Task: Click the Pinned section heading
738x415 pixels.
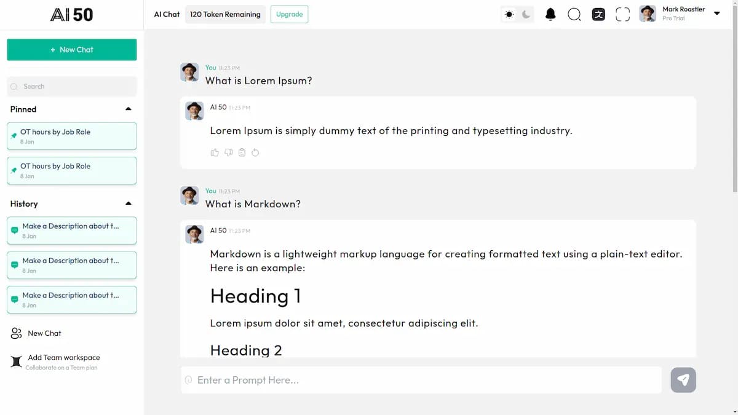Action: (x=23, y=109)
